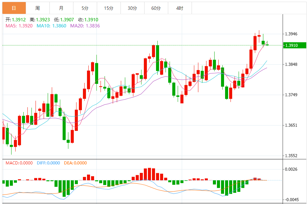Click the -0.0045 MACD axis label

click(x=292, y=200)
